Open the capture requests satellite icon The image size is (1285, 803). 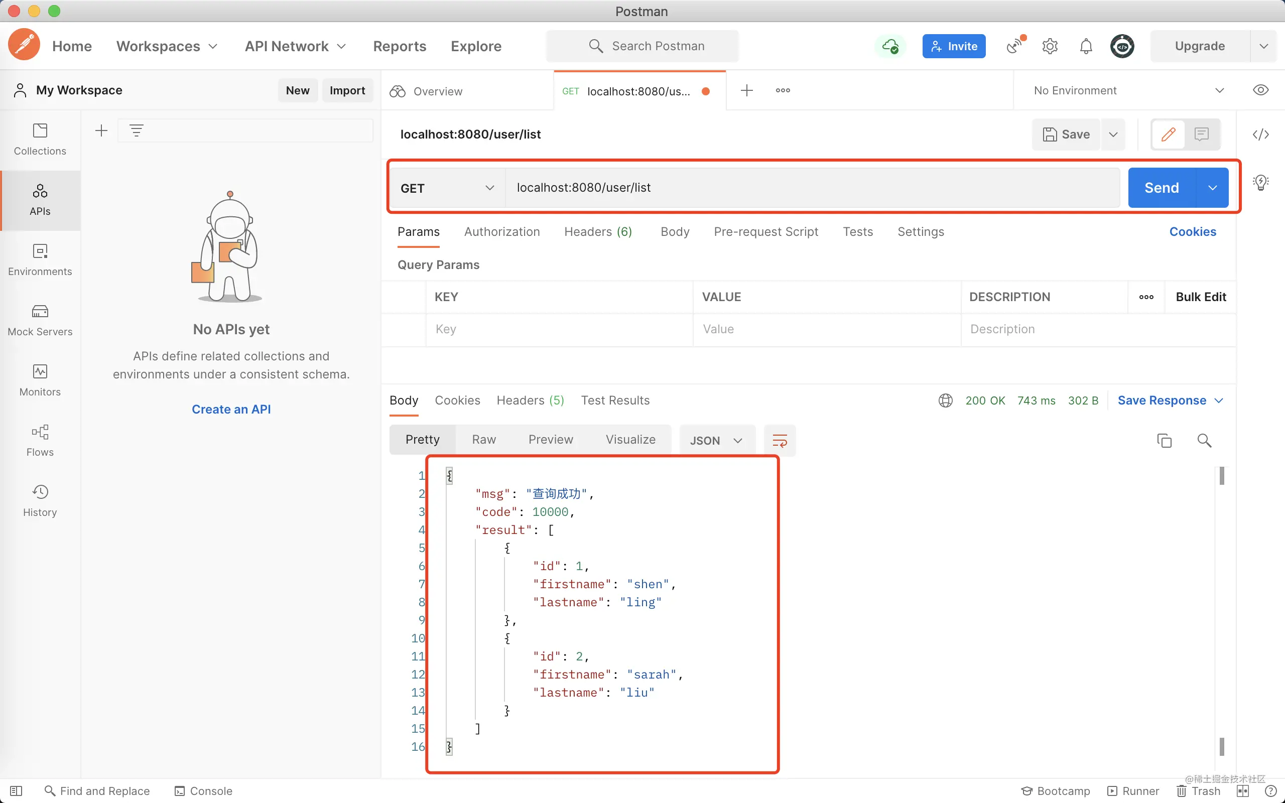[1015, 46]
